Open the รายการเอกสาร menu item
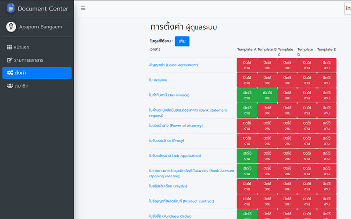Image resolution: width=351 pixels, height=219 pixels. [x=29, y=60]
